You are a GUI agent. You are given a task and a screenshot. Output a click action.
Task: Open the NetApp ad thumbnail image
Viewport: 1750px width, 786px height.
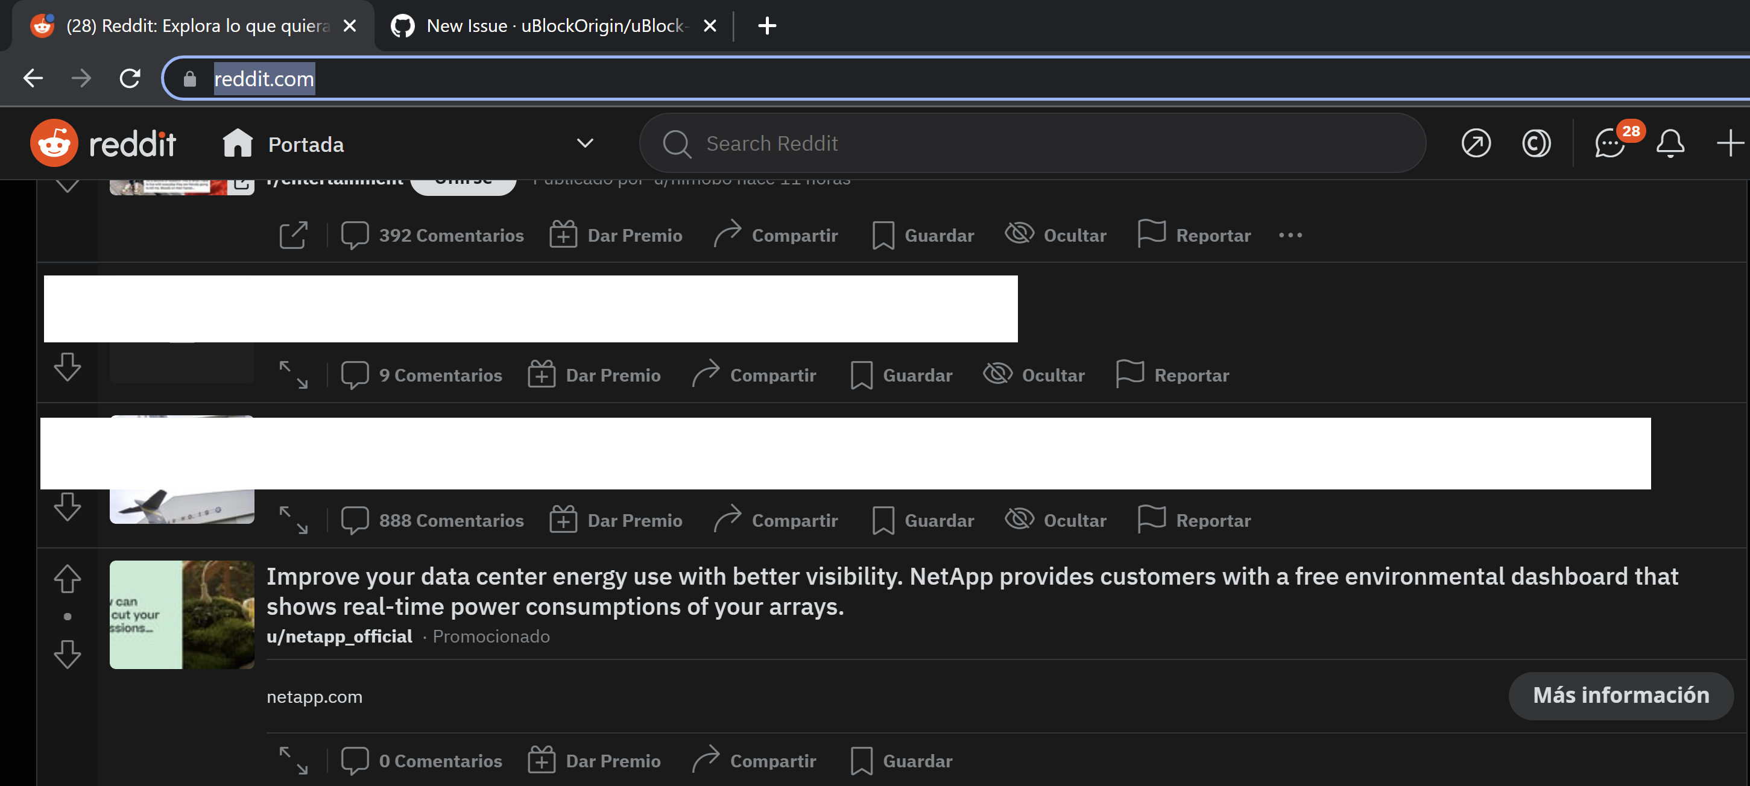pyautogui.click(x=182, y=614)
